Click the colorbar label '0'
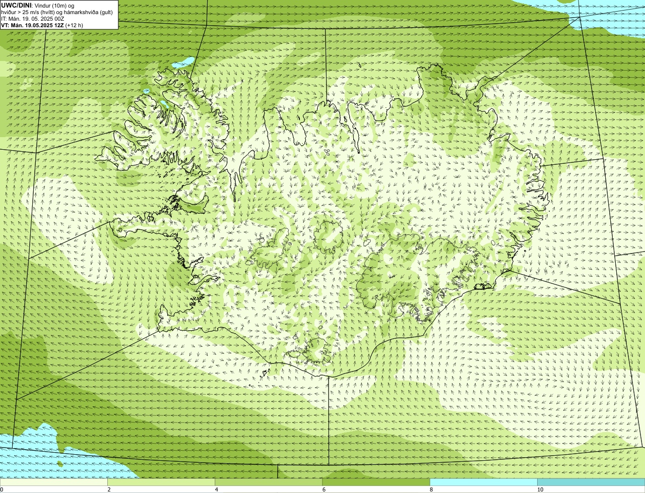The height and width of the screenshot is (493, 645). click(2, 489)
